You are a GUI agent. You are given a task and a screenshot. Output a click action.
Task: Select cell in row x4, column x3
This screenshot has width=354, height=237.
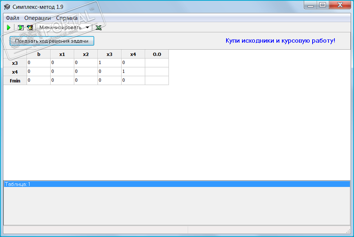click(x=109, y=72)
